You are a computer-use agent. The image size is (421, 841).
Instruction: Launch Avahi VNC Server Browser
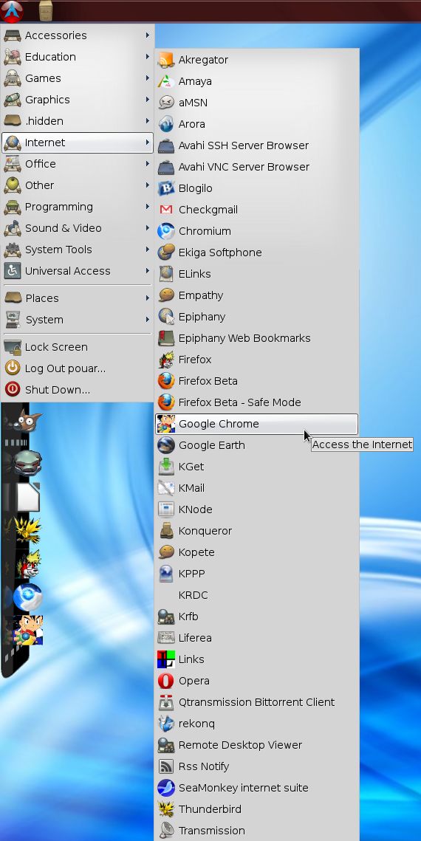coord(256,167)
